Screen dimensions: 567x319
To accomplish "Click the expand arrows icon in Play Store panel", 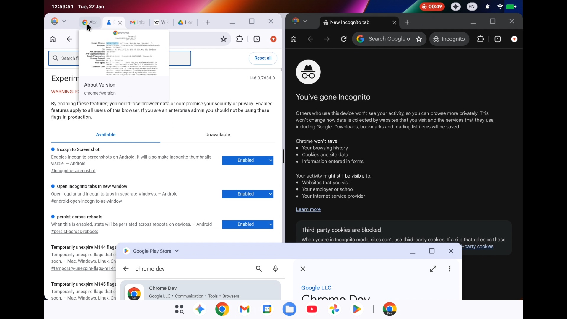I will pos(433,269).
